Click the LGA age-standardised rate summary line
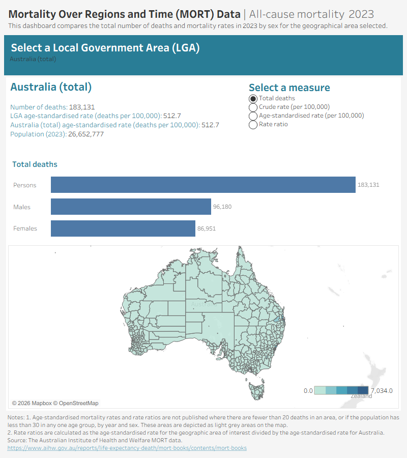The image size is (407, 458). coord(96,116)
